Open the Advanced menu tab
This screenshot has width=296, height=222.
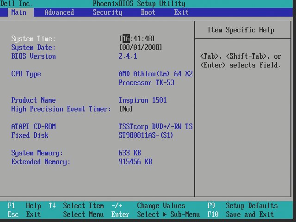pyautogui.click(x=59, y=12)
